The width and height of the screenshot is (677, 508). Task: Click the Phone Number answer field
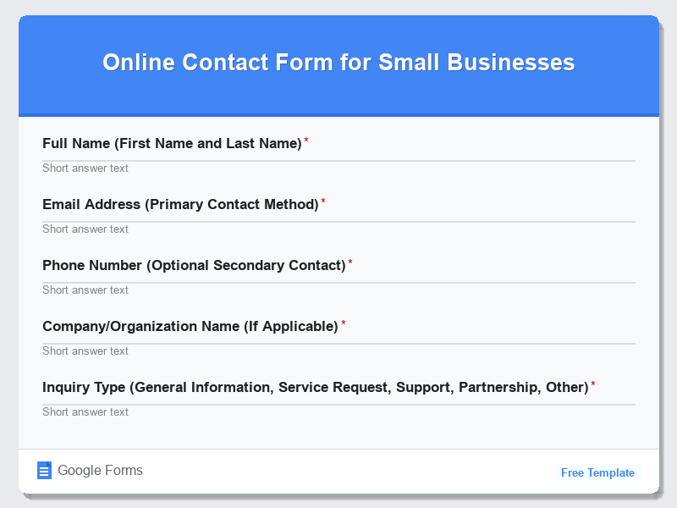pos(338,290)
